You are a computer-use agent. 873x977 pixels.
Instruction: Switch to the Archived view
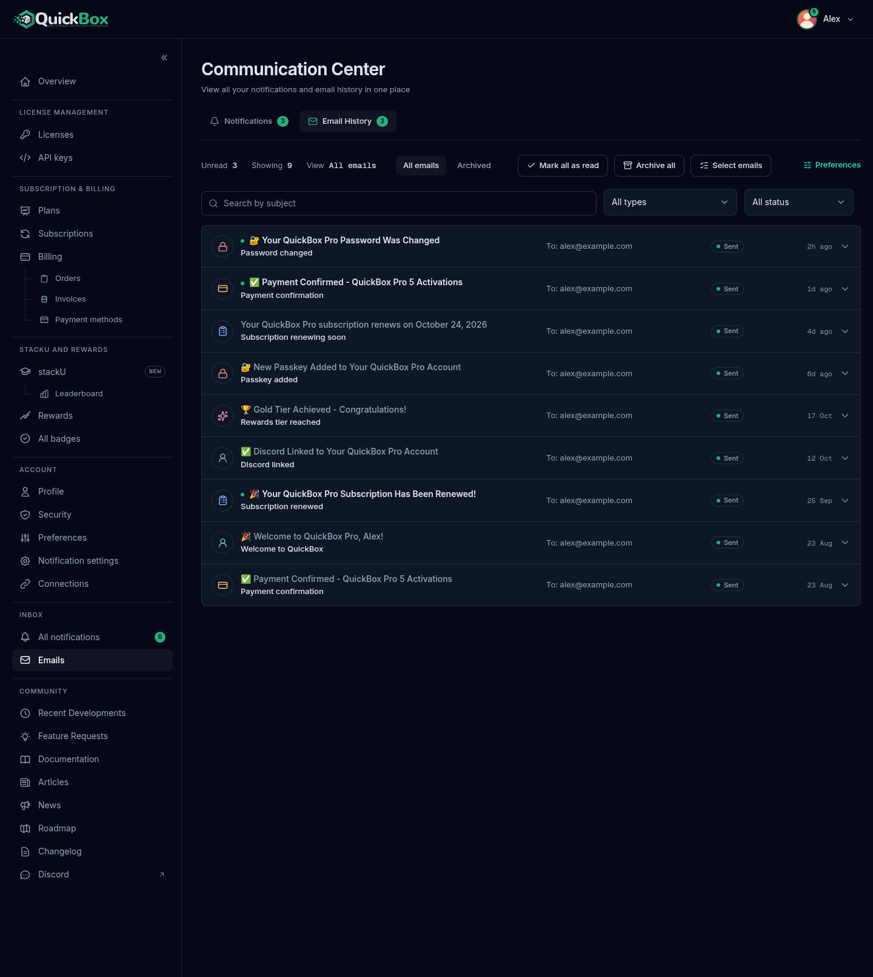tap(474, 166)
